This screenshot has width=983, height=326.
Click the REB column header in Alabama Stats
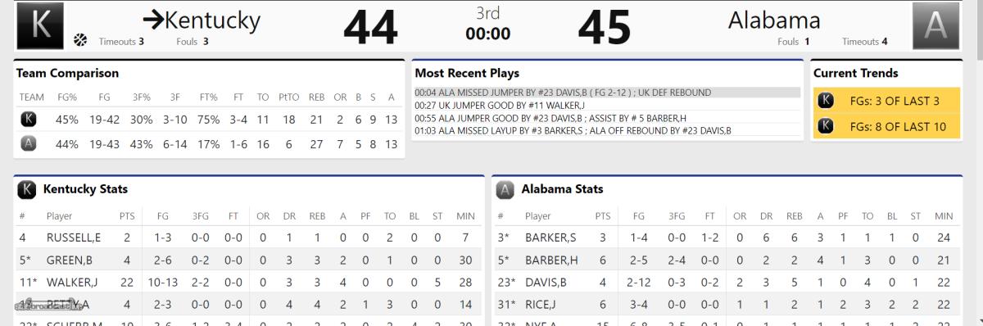794,216
